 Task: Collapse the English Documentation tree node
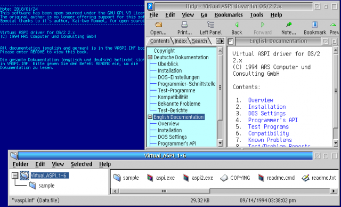click(150, 117)
